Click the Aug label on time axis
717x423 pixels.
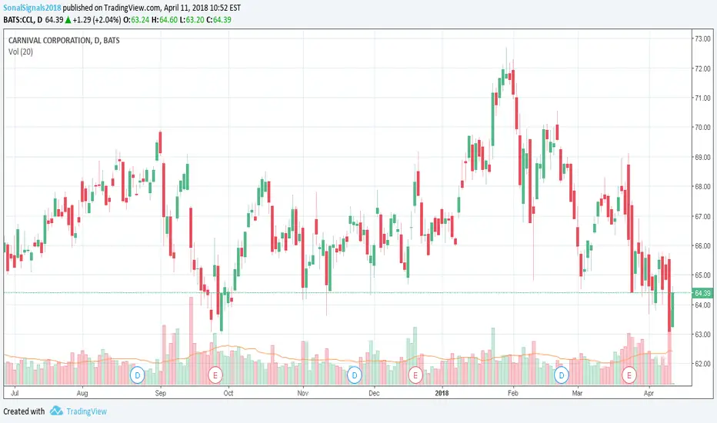(x=82, y=393)
